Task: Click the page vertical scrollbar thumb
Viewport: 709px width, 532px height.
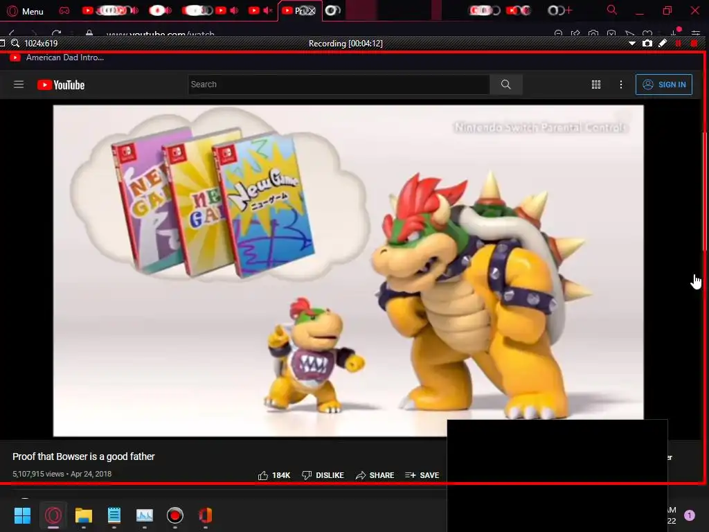Action: pos(704,191)
